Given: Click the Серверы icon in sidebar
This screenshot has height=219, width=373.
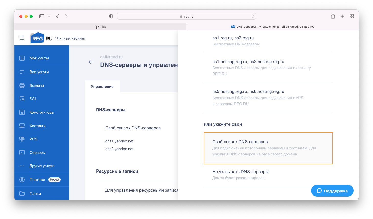Looking at the screenshot, I should click(x=22, y=153).
